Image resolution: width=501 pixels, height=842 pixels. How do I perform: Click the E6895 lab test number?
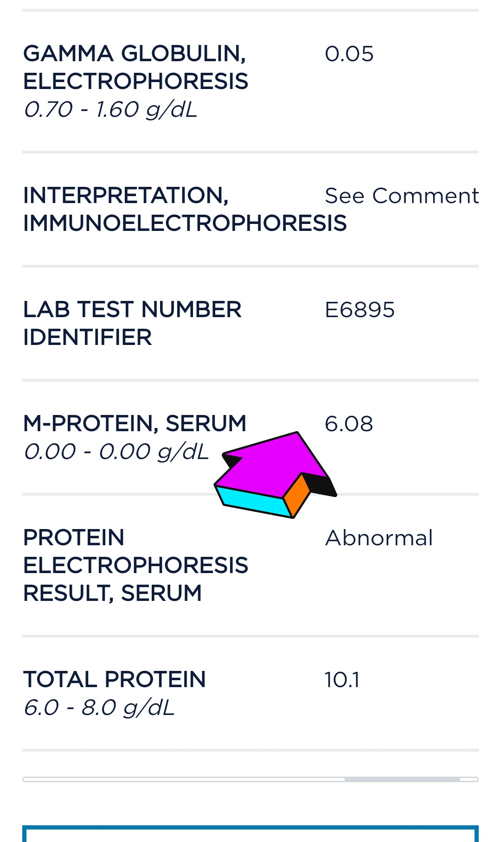(360, 310)
